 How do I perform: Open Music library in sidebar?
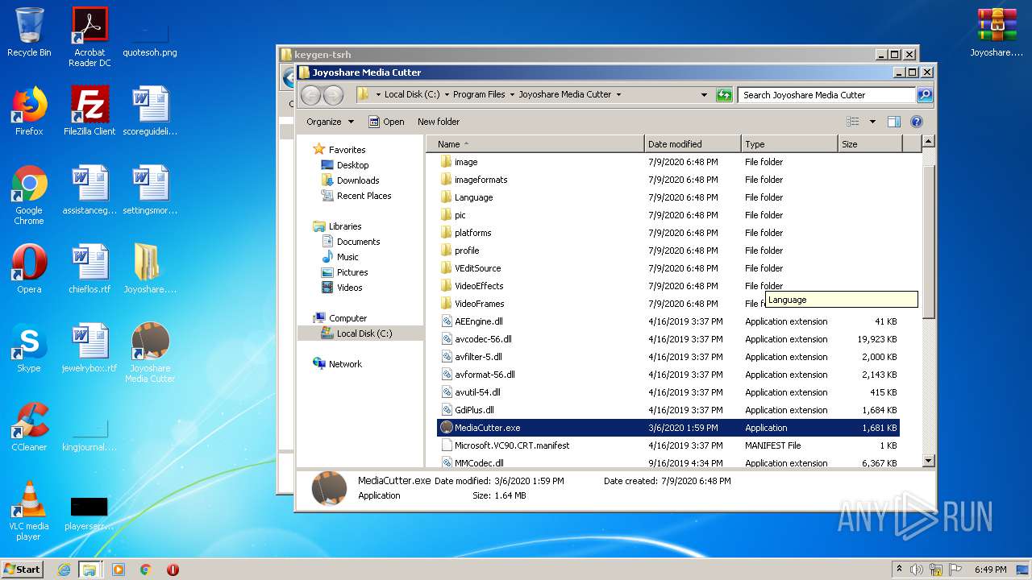[339, 257]
